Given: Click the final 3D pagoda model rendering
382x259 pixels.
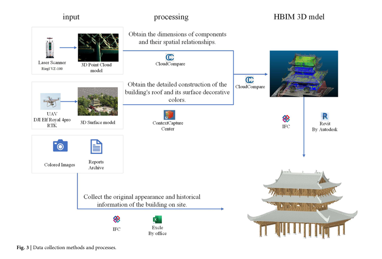Looking at the screenshot, I should click(x=301, y=203).
